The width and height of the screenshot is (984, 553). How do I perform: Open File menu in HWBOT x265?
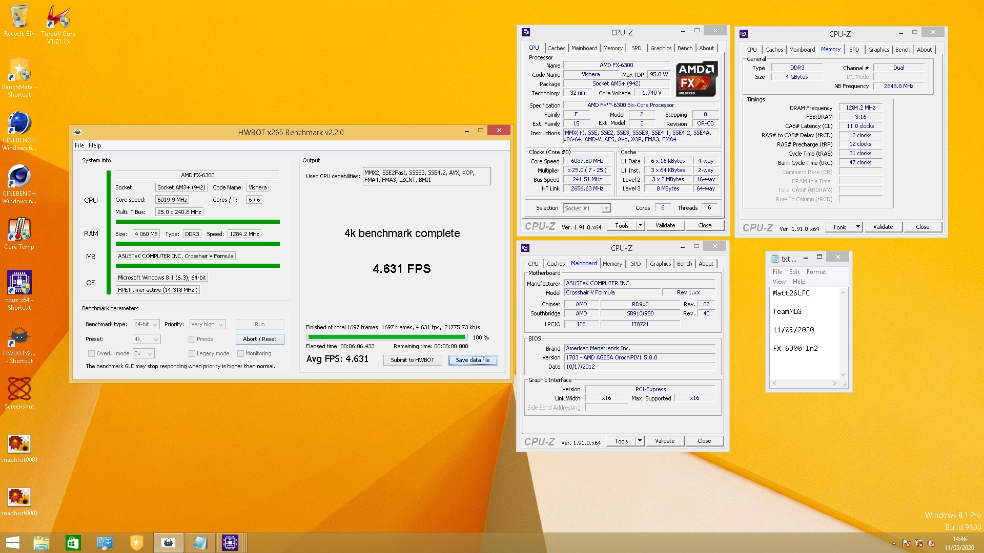[79, 145]
